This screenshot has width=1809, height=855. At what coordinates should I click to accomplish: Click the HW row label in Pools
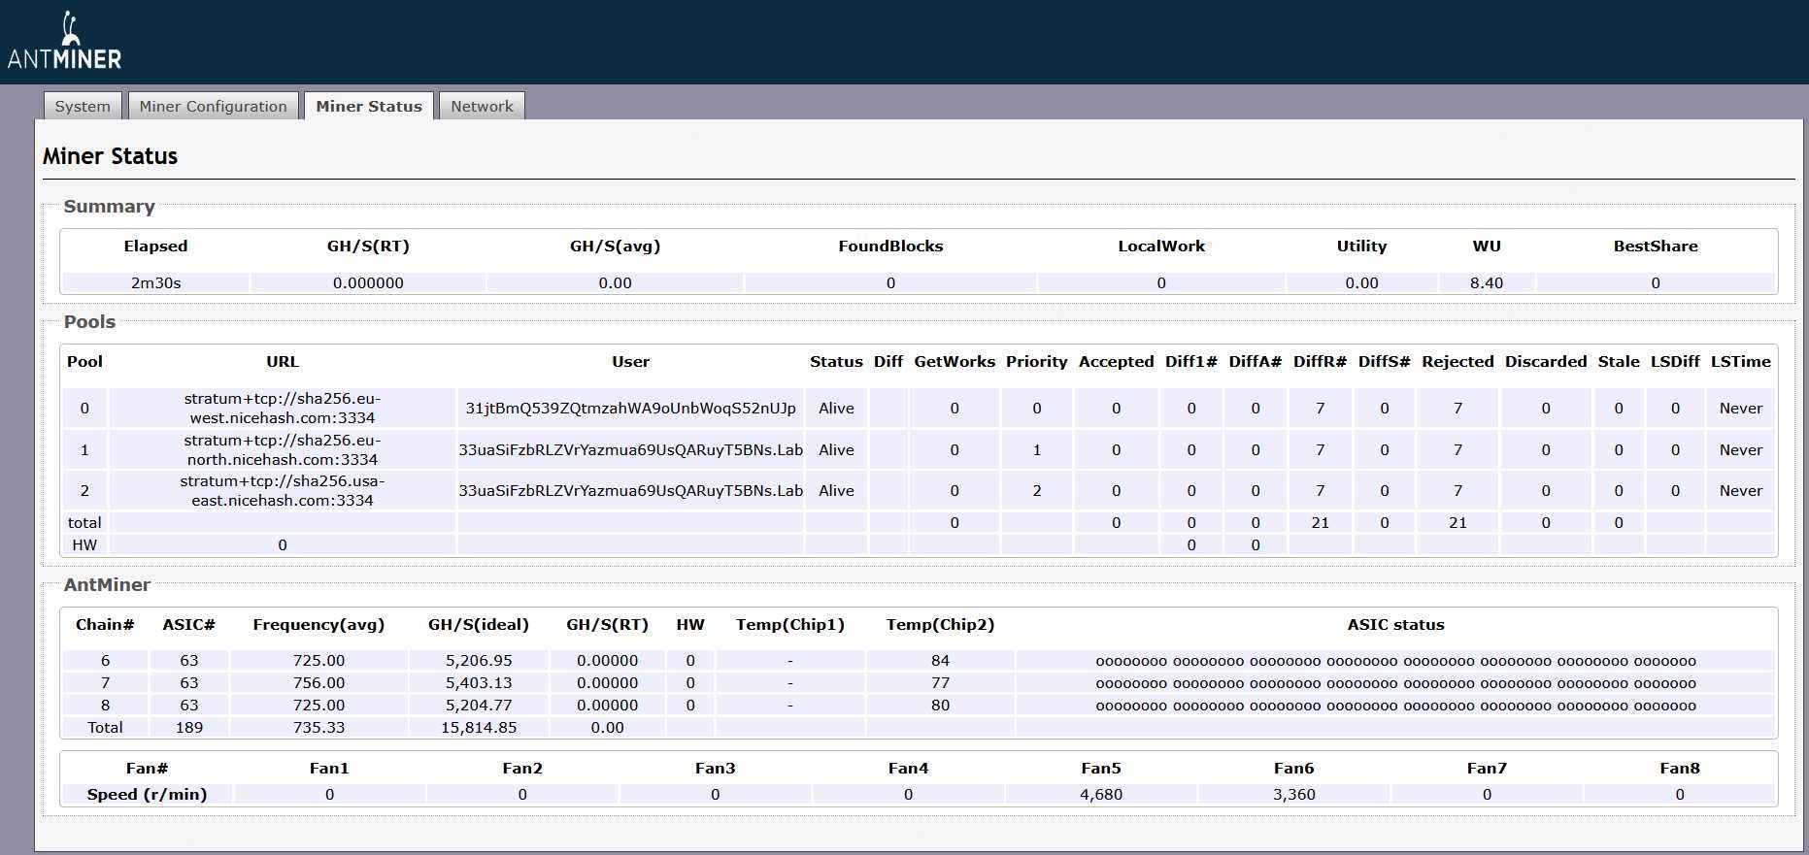[x=84, y=545]
